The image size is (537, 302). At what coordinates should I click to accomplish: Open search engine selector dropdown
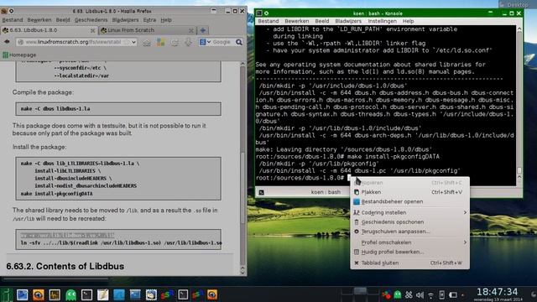click(205, 42)
